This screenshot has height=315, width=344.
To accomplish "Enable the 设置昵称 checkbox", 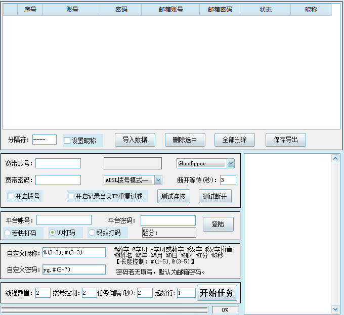I will 67,141.
